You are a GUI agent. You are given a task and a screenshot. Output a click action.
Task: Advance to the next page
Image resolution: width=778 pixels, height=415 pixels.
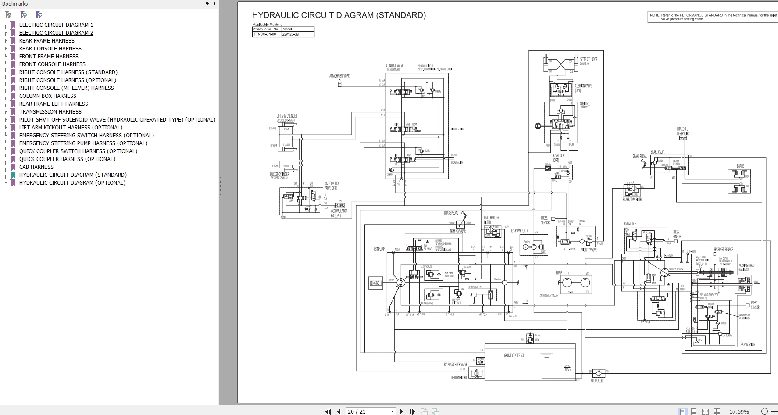click(x=401, y=411)
